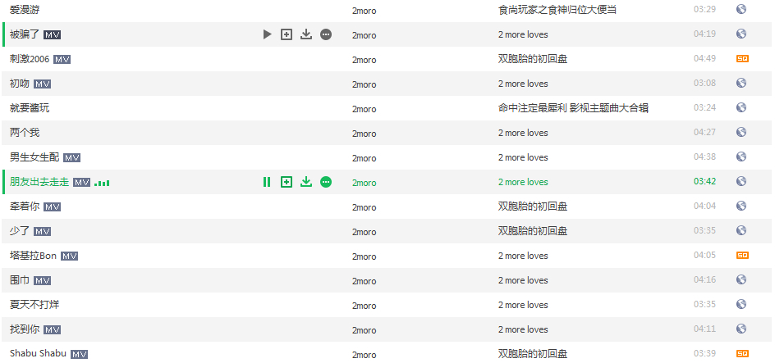Select the song title 塔基拉Bon

click(33, 256)
